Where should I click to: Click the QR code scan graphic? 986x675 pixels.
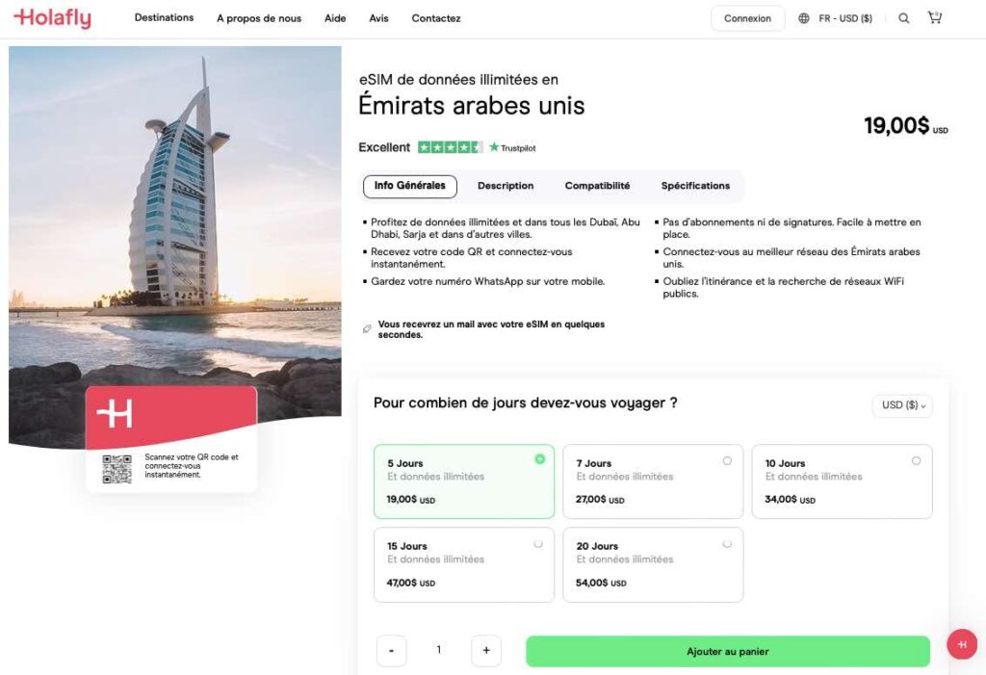point(117,471)
